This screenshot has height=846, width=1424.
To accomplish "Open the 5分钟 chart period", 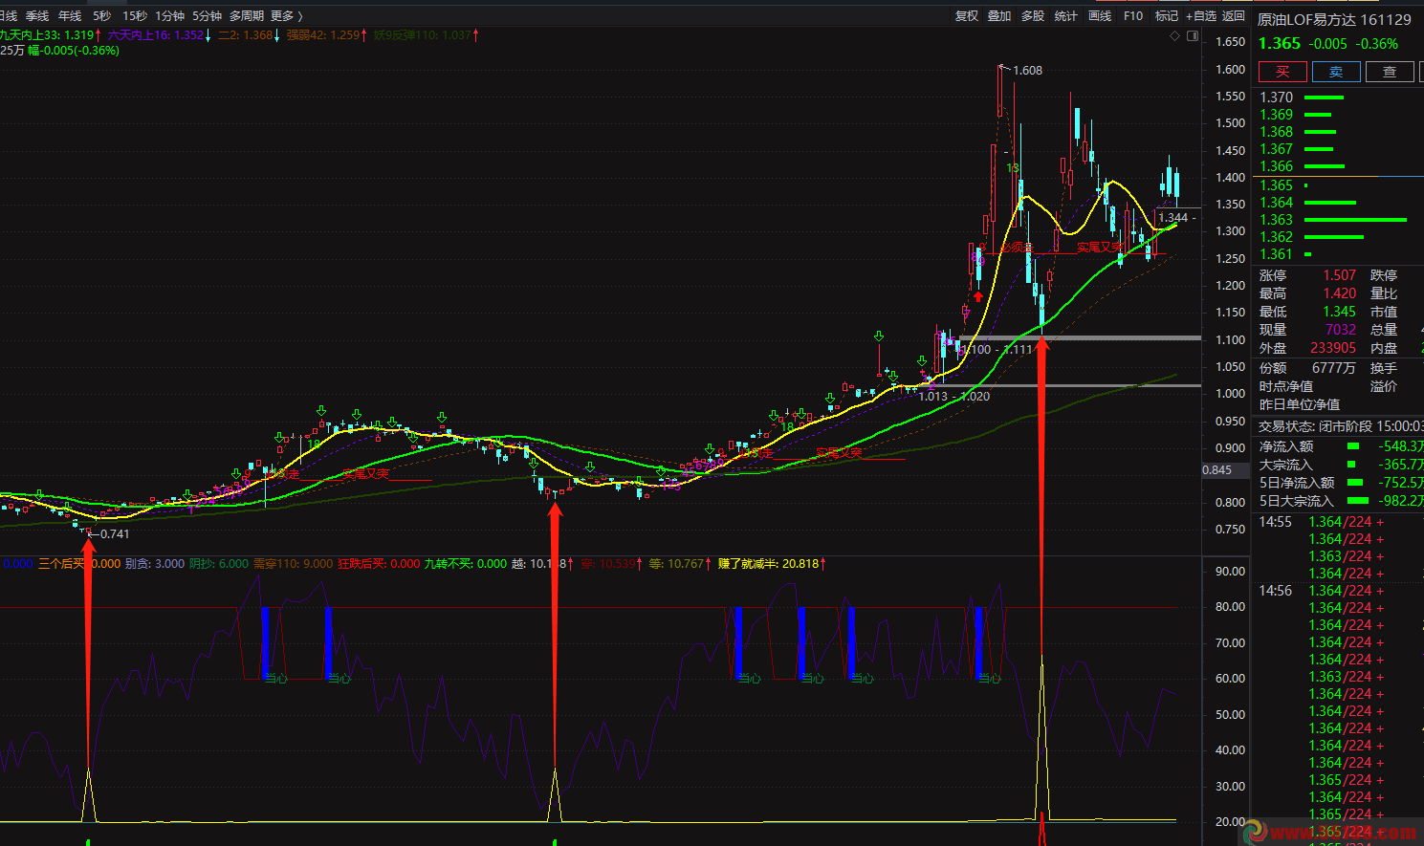I will click(x=207, y=15).
